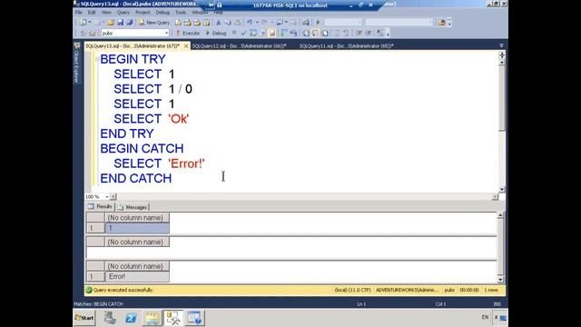The height and width of the screenshot is (327, 581).
Task: Click the Save icon in toolbar
Action: (x=120, y=23)
